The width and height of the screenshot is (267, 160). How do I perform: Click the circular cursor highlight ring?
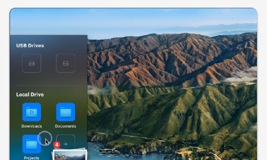point(44,137)
